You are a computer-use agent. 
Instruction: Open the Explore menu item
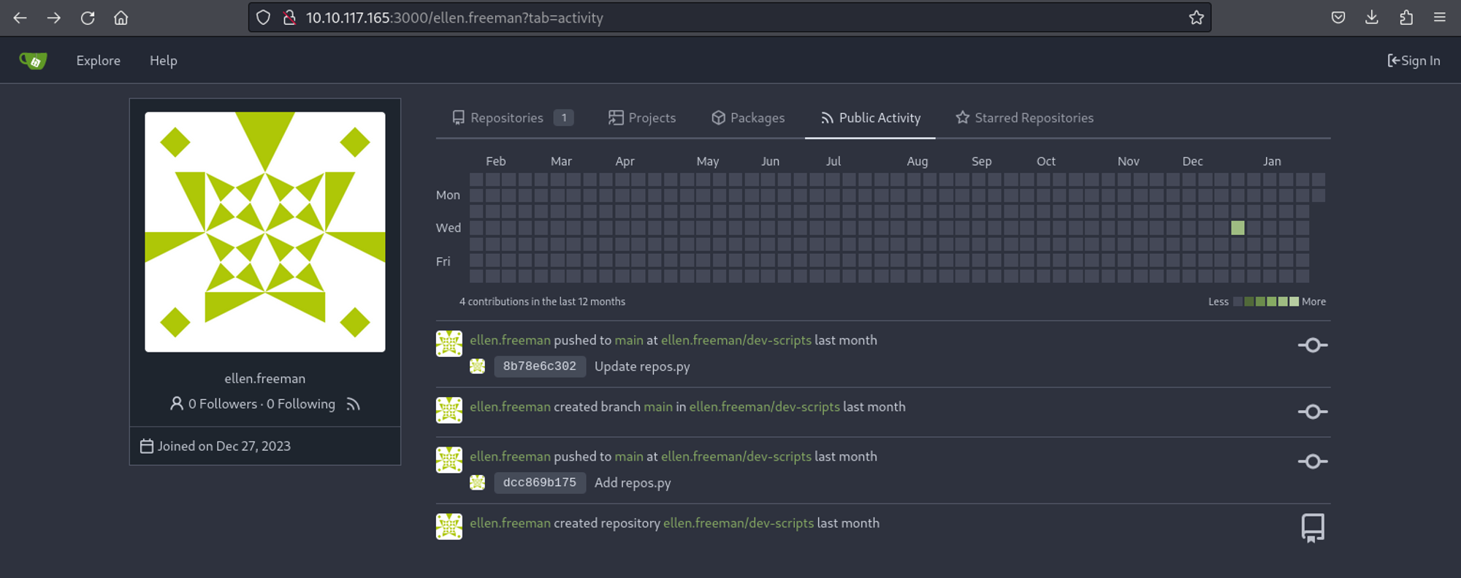point(98,61)
